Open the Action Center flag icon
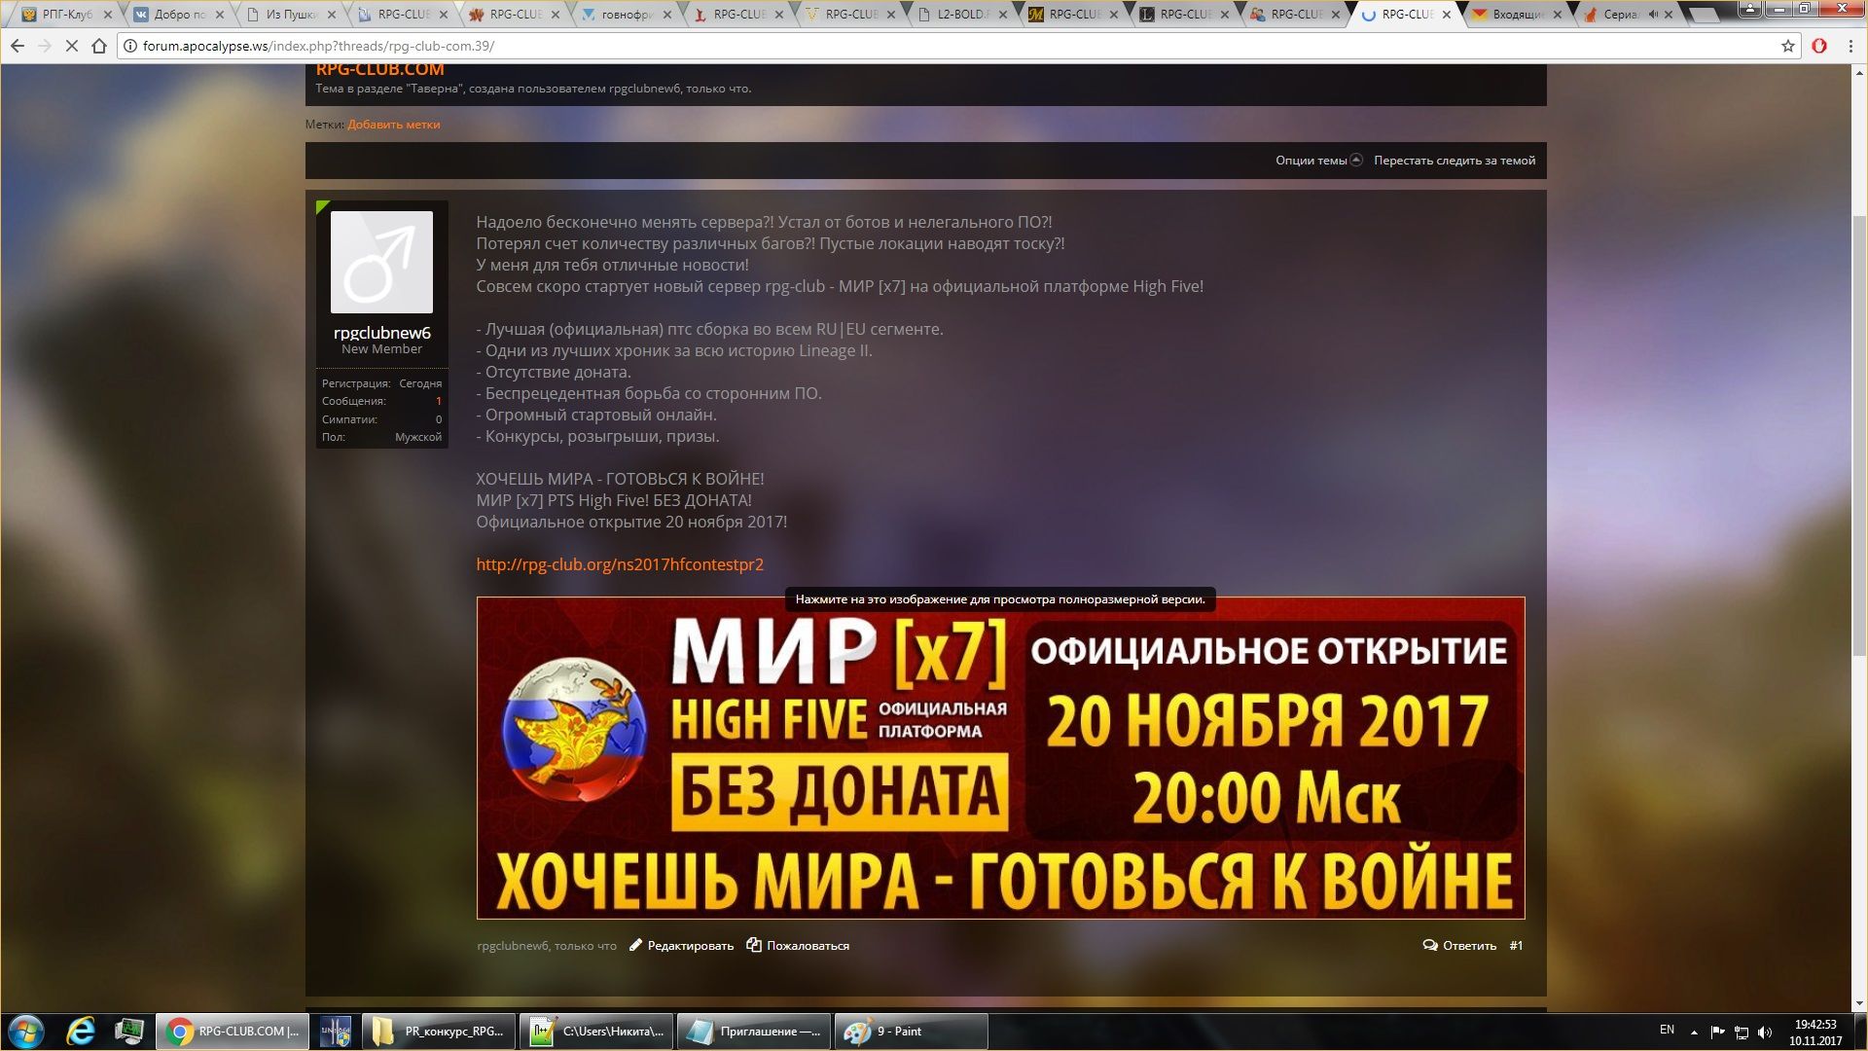 1717,1032
